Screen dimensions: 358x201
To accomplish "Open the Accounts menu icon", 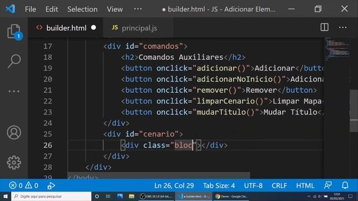I will pos(14,132).
